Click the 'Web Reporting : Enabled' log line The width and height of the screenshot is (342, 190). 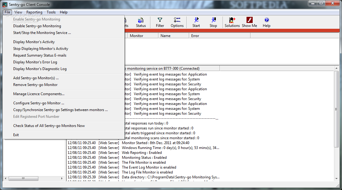[142, 153]
